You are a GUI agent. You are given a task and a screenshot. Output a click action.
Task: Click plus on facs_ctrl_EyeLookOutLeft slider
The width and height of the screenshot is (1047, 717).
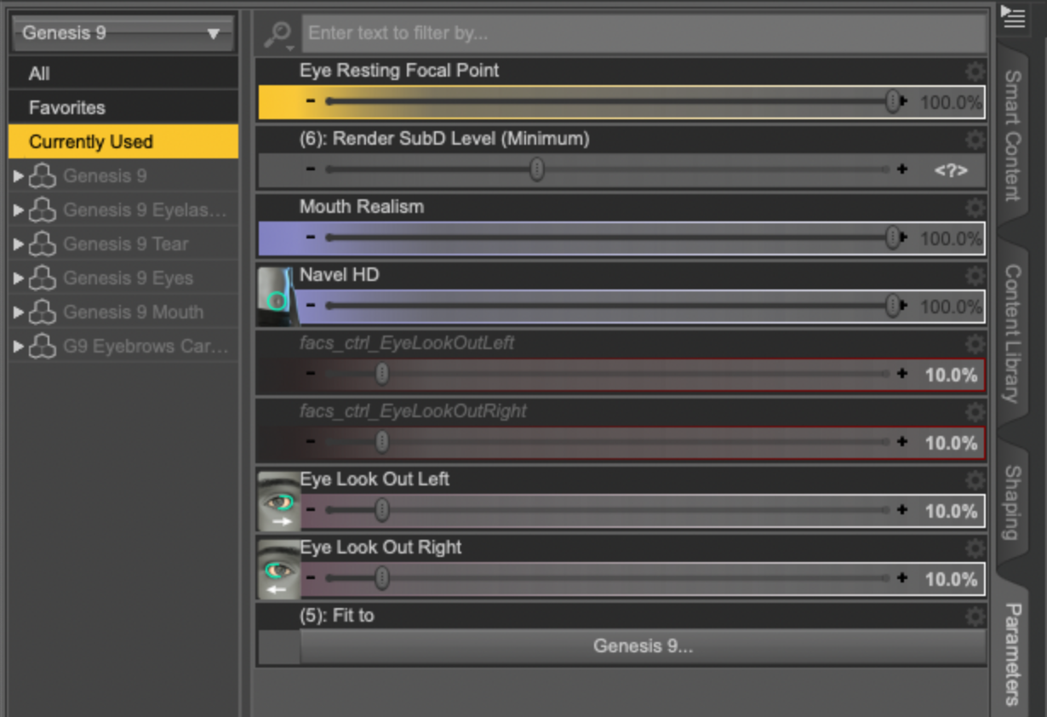(902, 373)
